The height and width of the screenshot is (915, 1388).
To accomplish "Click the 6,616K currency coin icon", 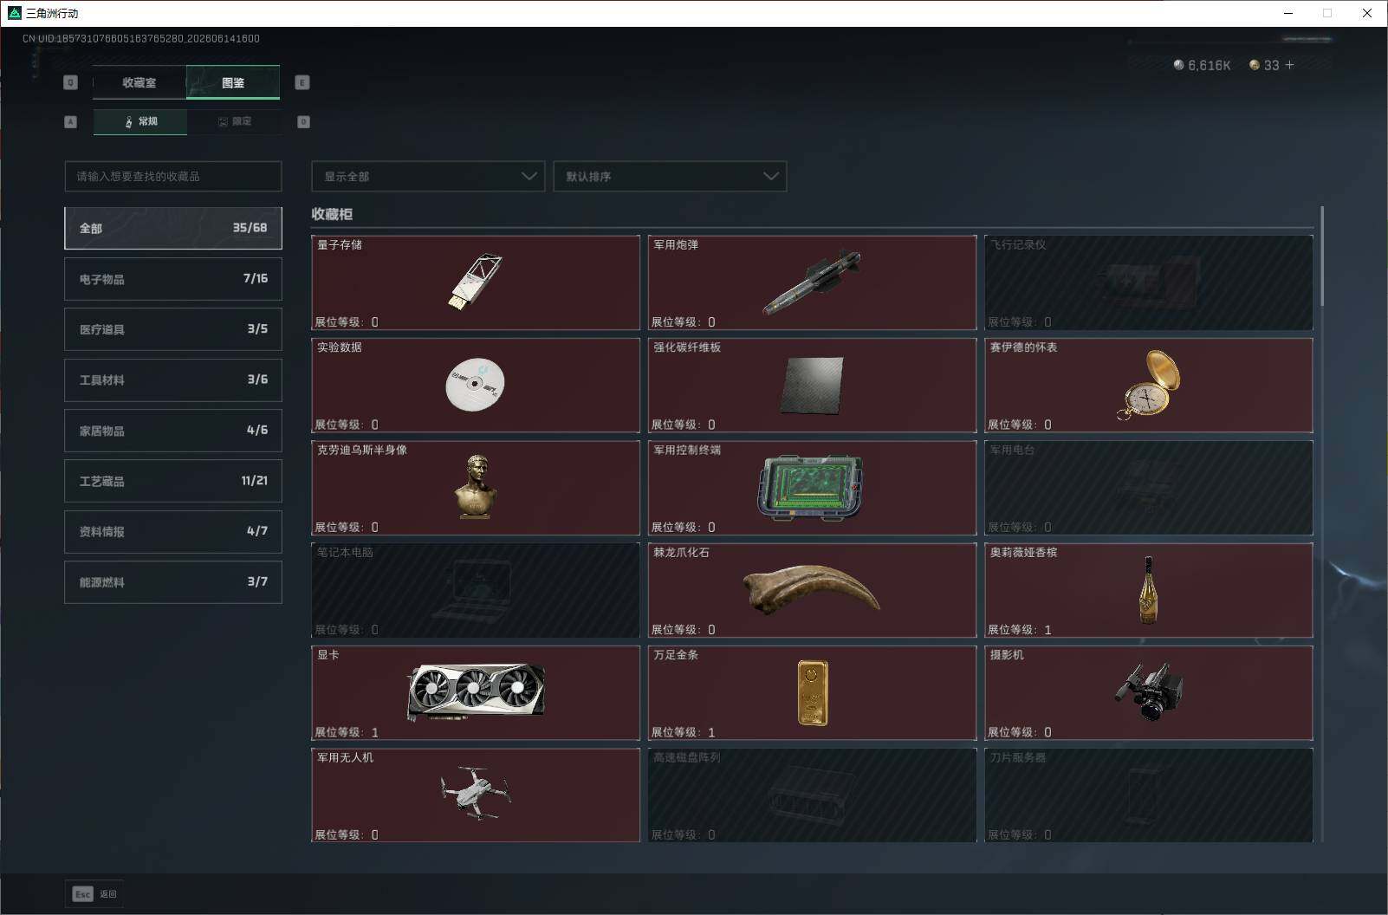I will click(1178, 65).
